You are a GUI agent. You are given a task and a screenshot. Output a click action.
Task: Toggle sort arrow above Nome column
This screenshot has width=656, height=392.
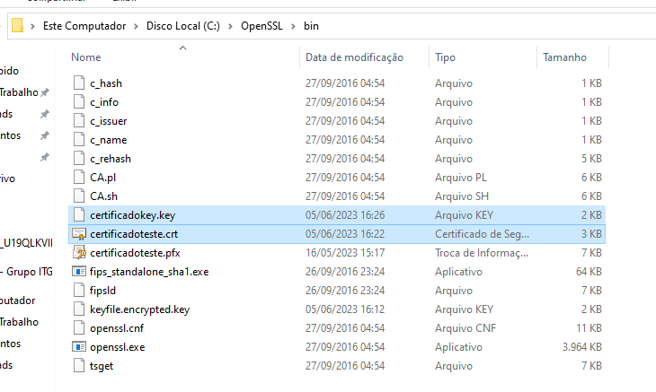click(182, 48)
